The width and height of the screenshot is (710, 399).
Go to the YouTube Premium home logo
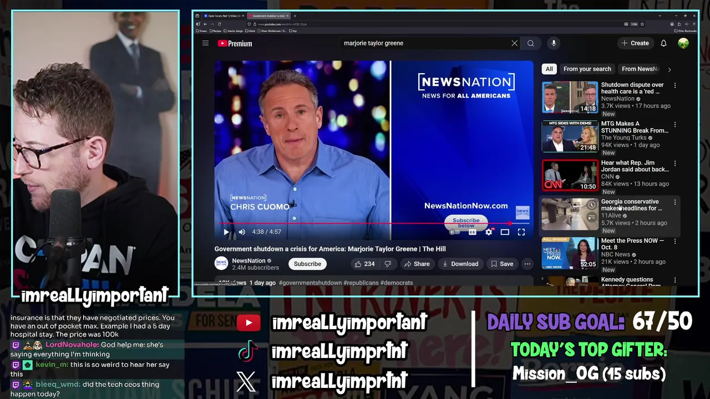pyautogui.click(x=235, y=43)
